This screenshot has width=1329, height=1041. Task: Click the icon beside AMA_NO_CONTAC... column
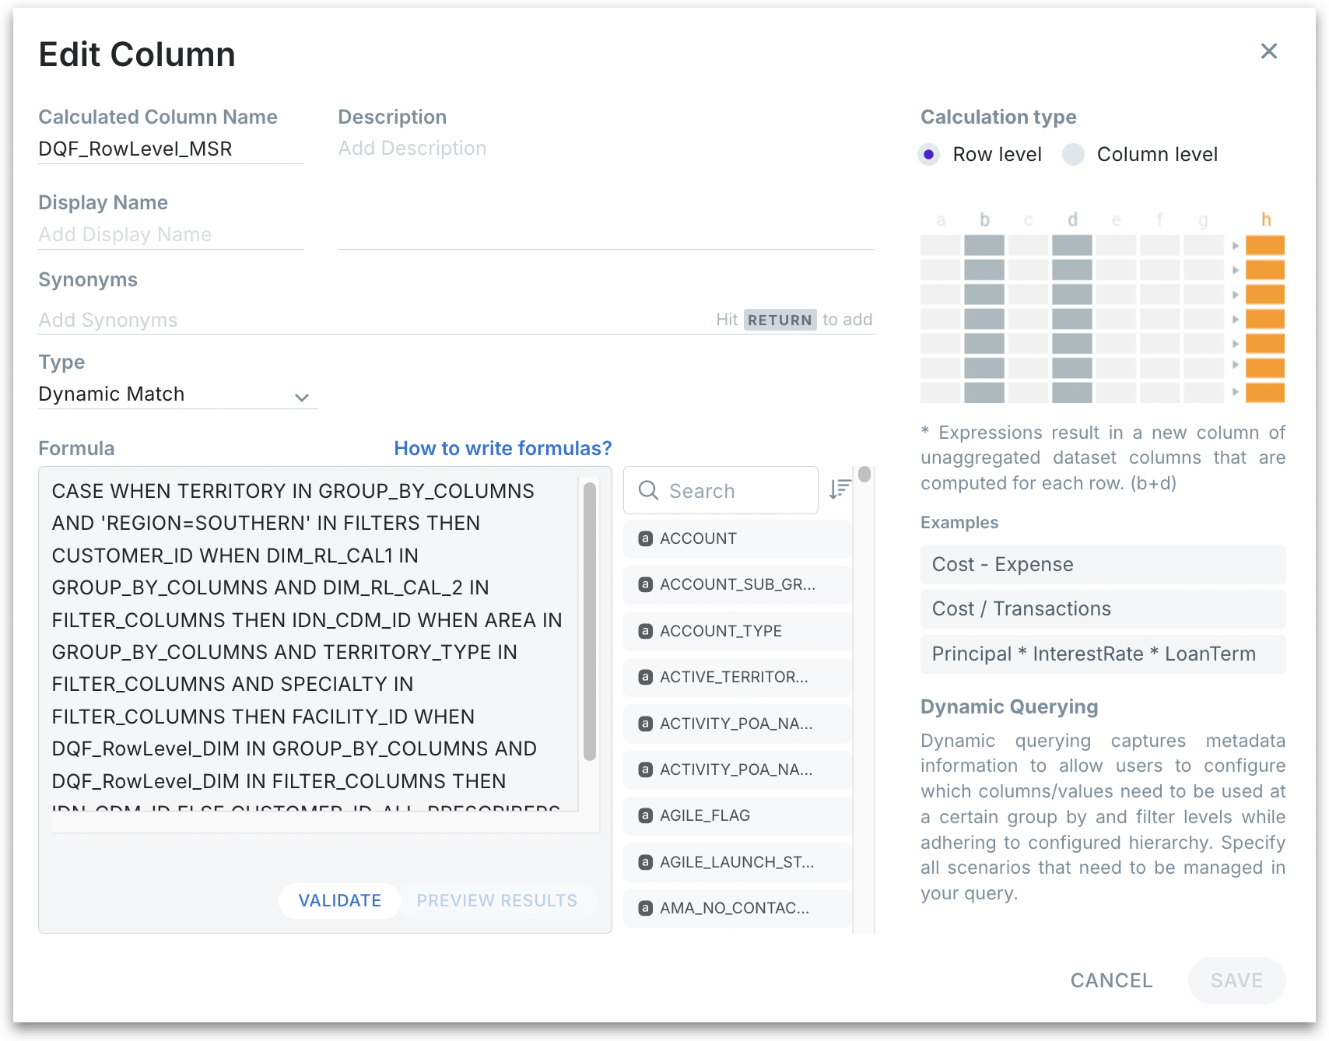point(645,908)
